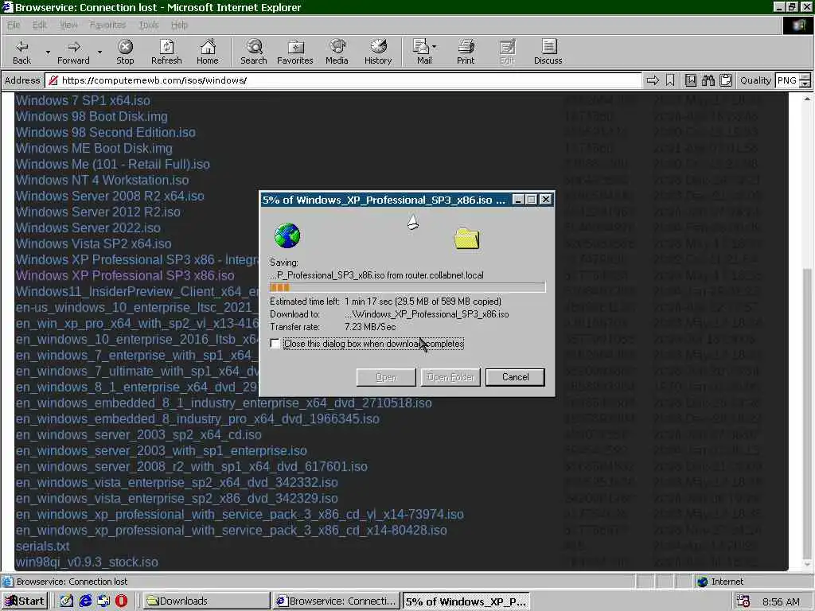Click the Show Desktop quick launch icon
This screenshot has width=815, height=611.
tap(67, 601)
